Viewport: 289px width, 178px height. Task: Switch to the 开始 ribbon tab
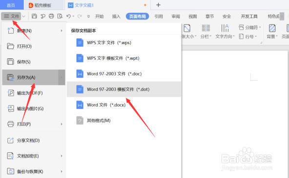pos(100,17)
